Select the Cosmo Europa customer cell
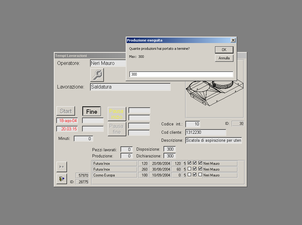302x225 pixels. click(x=115, y=175)
